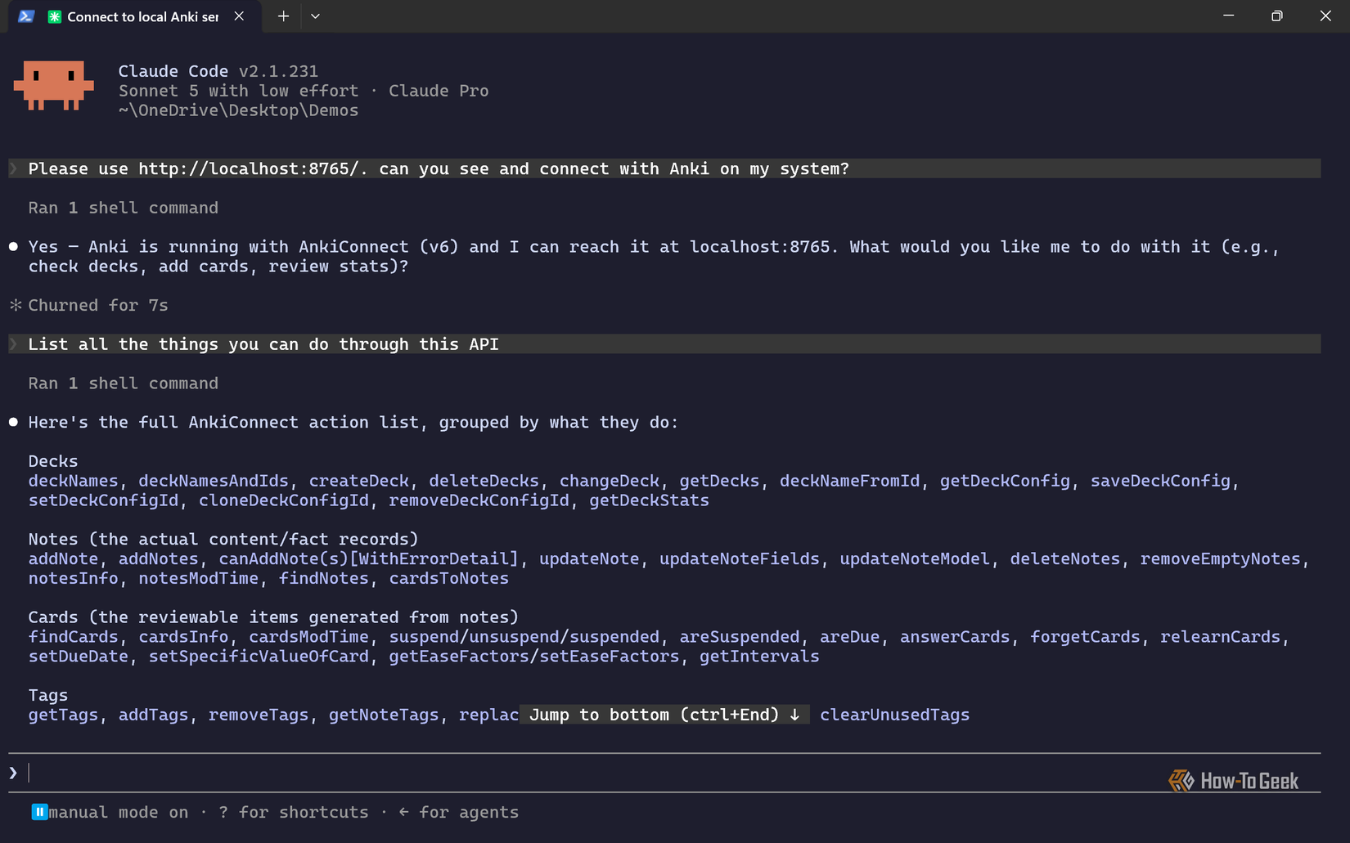Click the "removeEmptyNotes" action name
Viewport: 1350px width, 843px height.
click(1220, 558)
